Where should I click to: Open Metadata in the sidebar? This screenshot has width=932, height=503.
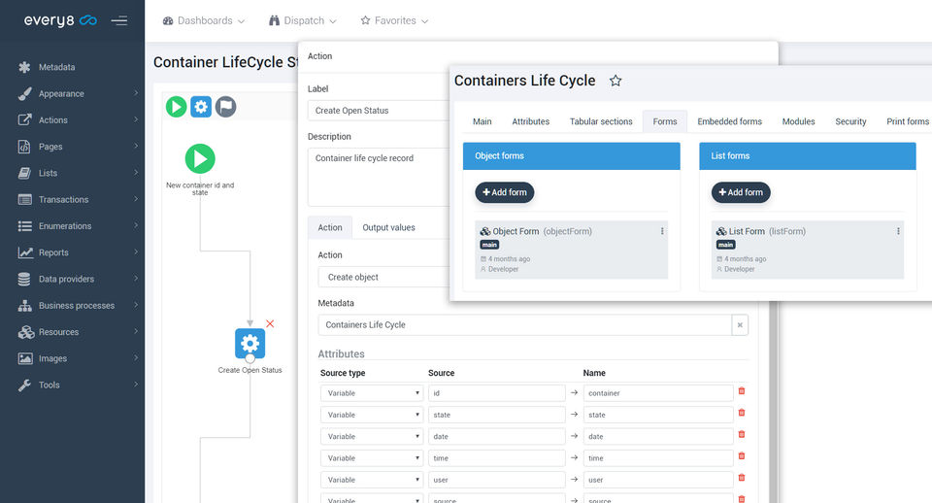[56, 67]
